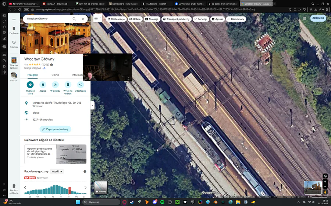Filter by Bankomaty chip

[x=236, y=19]
